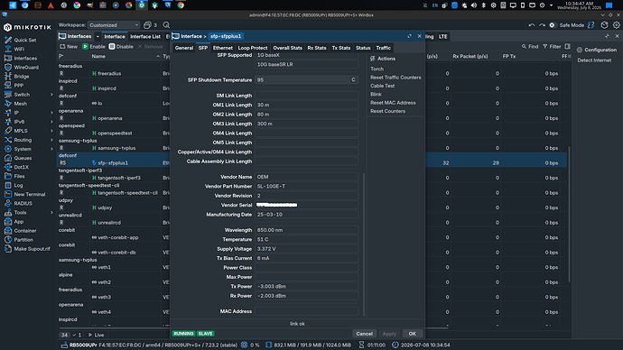This screenshot has width=623, height=350.
Task: Switch to the Overall Stats tab
Action: (288, 48)
